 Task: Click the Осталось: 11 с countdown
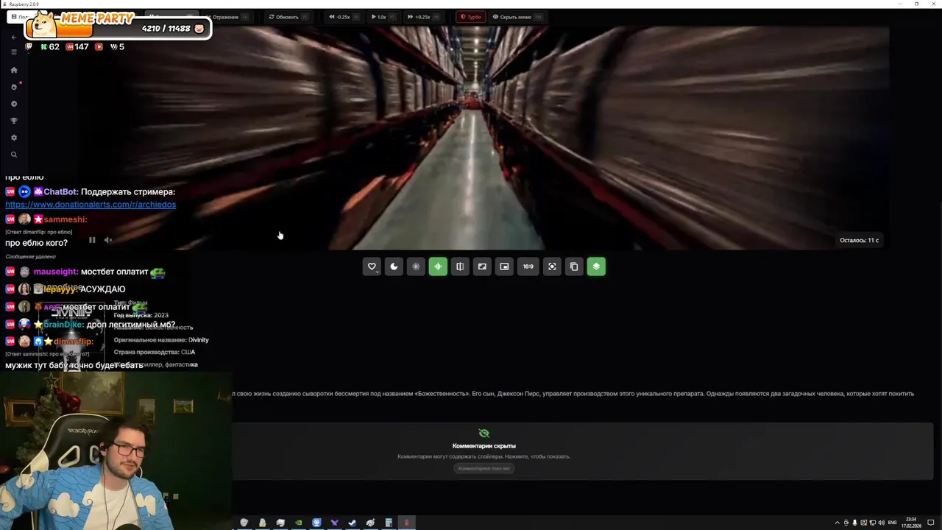click(859, 240)
